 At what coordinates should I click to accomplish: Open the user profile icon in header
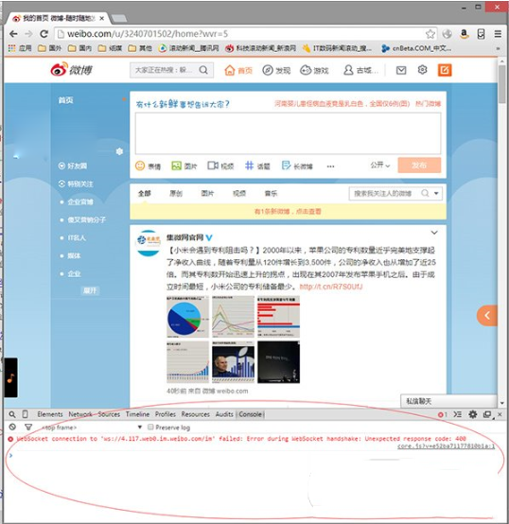point(348,70)
